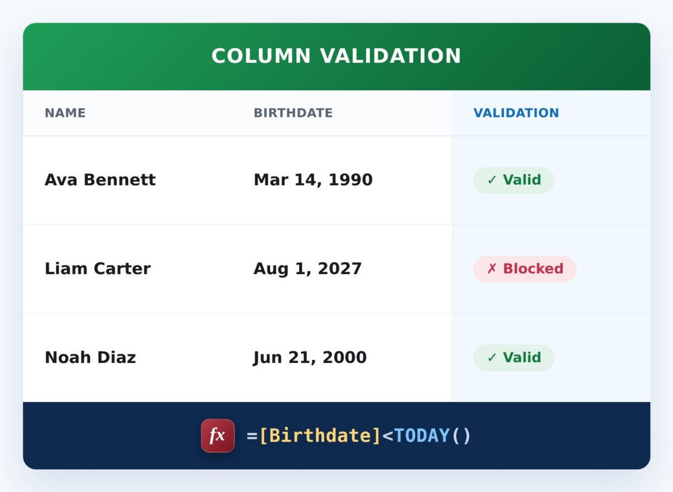
Task: Click the less-than operator in the formula
Action: 388,436
